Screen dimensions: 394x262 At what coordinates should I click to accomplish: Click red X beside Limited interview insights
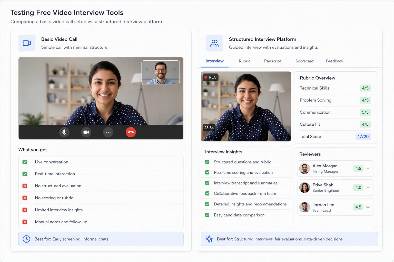[x=25, y=210]
